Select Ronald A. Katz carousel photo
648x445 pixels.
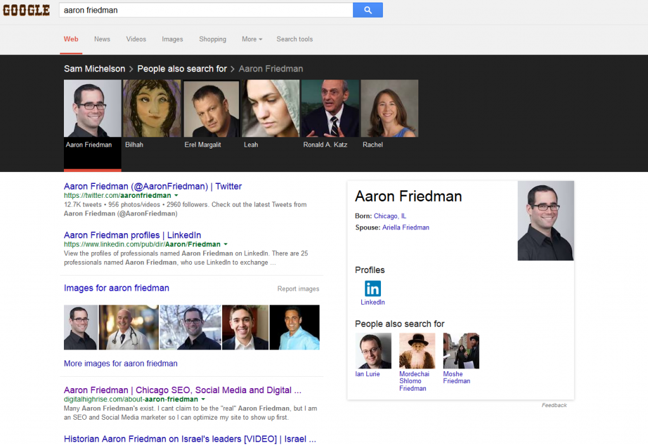coord(330,108)
